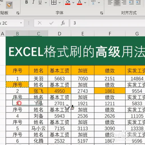This screenshot has height=145, width=145.
Task: Select the copied 序号 cell with dashed border
Action: [17, 85]
